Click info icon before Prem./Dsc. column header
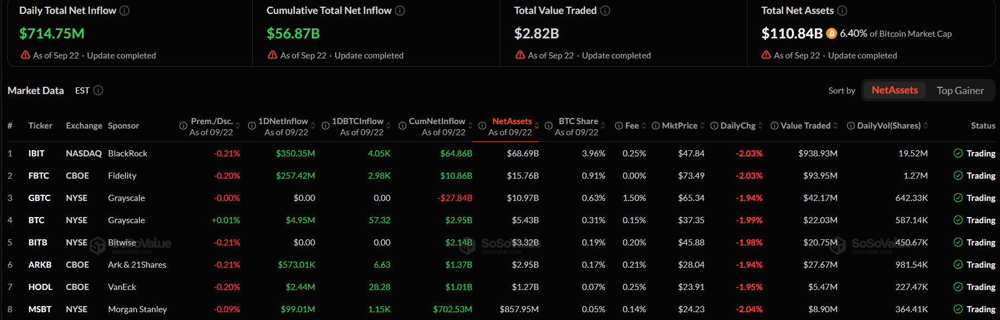This screenshot has height=320, width=1000. 183,126
